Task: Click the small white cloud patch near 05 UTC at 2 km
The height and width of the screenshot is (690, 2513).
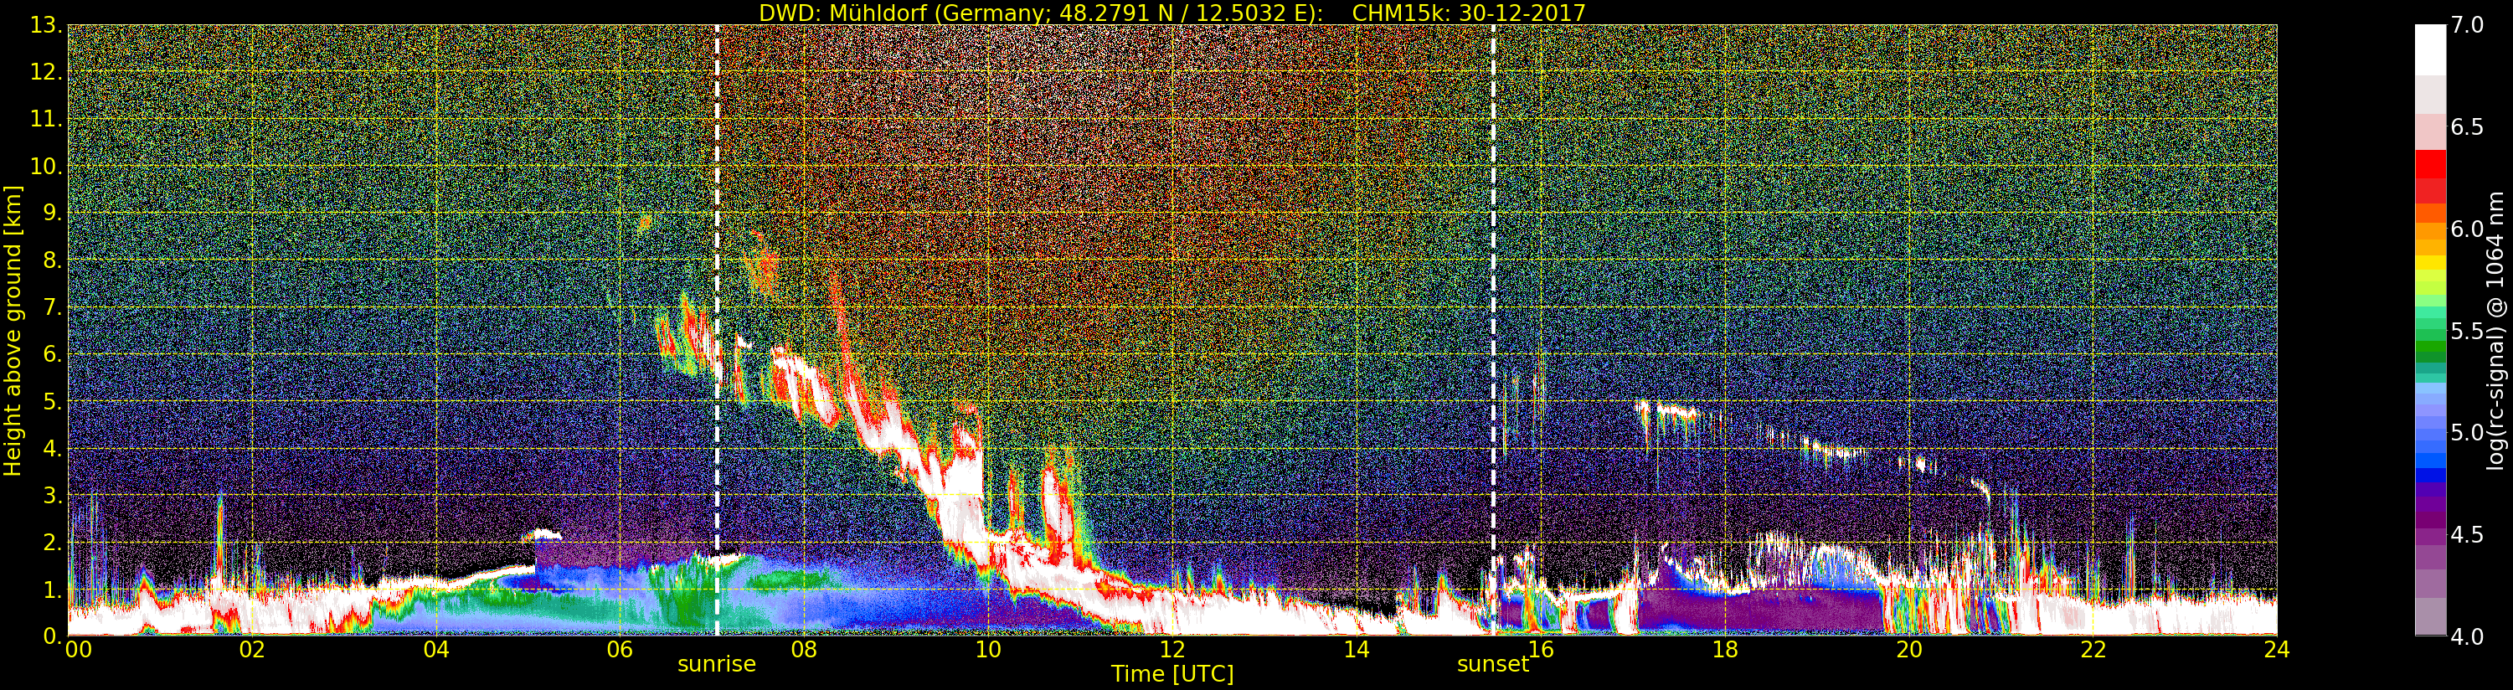Action: coord(543,535)
